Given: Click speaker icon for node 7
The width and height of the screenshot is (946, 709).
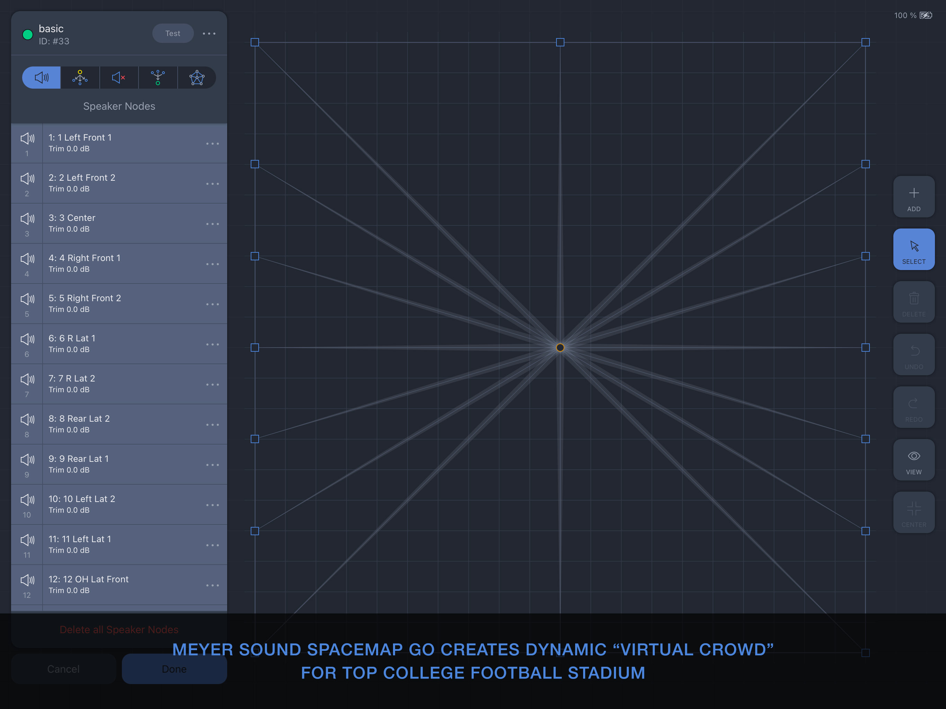Looking at the screenshot, I should coord(27,380).
